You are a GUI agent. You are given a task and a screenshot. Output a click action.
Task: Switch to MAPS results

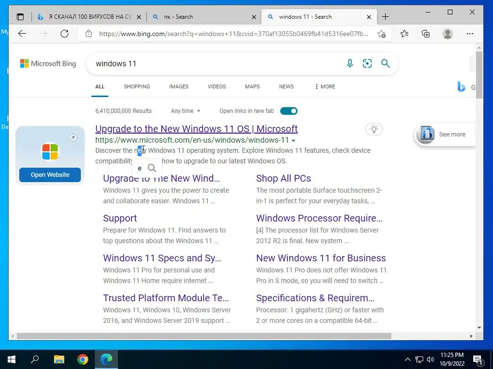click(x=252, y=86)
